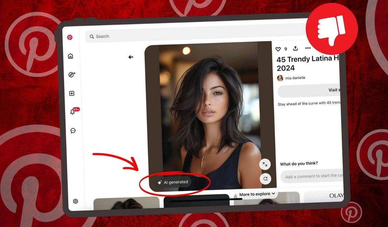This screenshot has width=388, height=227.
Task: Select the Explore compass icon
Action: point(72,74)
